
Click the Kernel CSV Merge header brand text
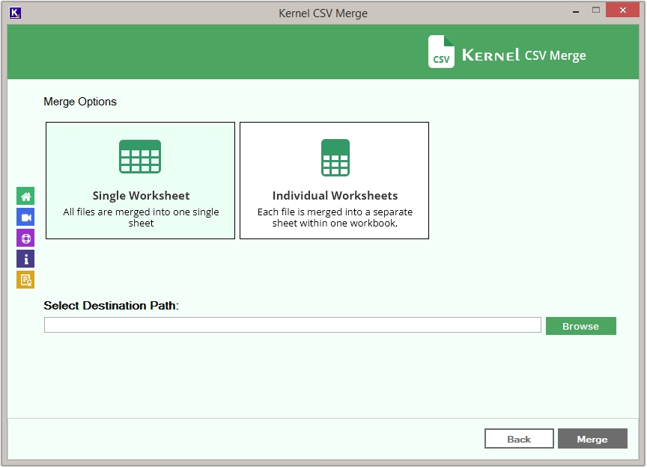point(524,55)
